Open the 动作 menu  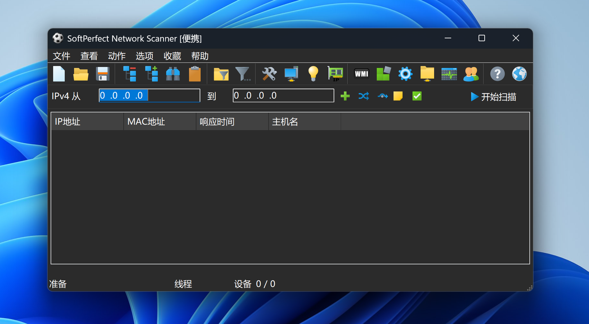tap(117, 56)
